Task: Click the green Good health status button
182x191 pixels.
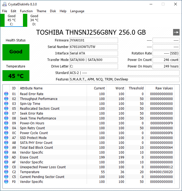Action: pyautogui.click(x=16, y=52)
